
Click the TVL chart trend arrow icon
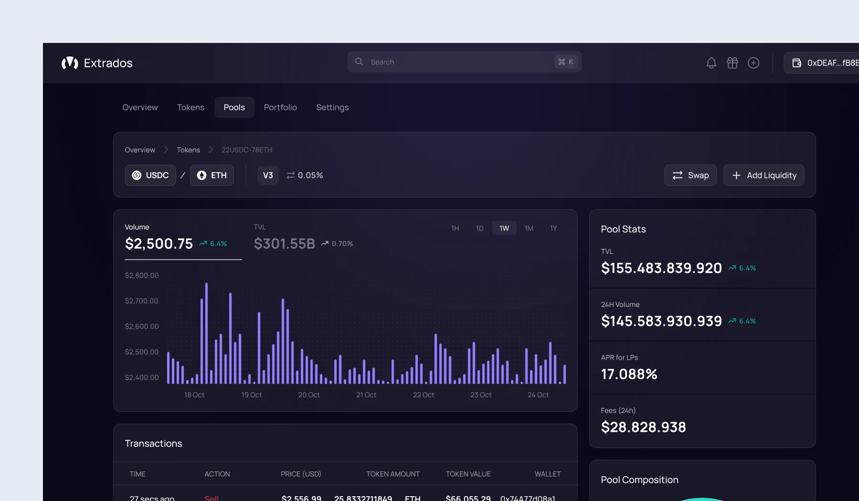(325, 243)
